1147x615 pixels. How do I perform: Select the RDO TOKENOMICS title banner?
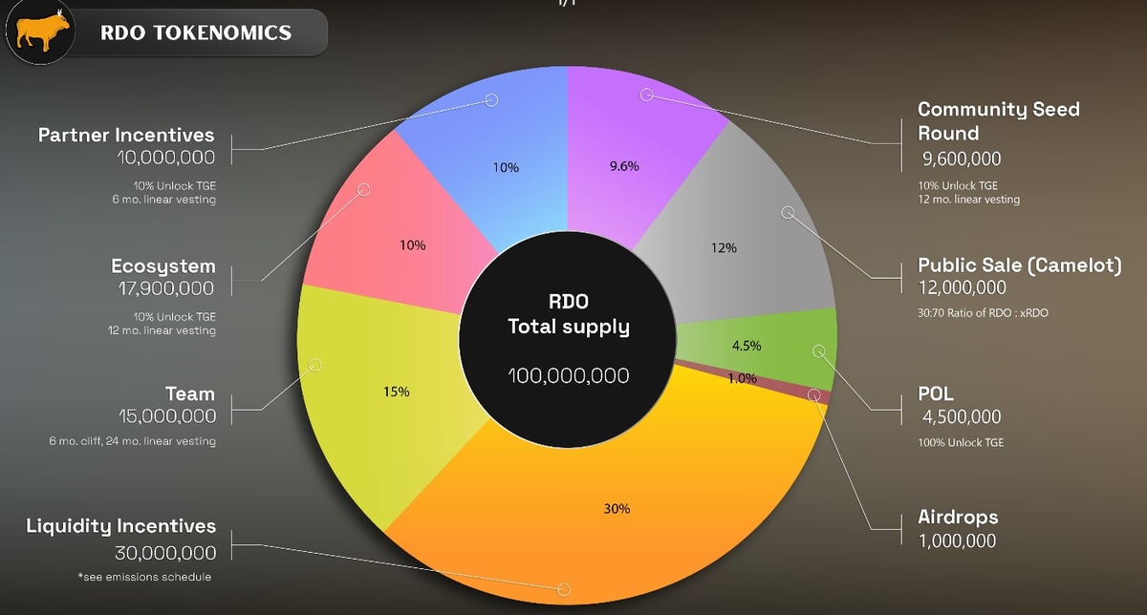click(195, 33)
